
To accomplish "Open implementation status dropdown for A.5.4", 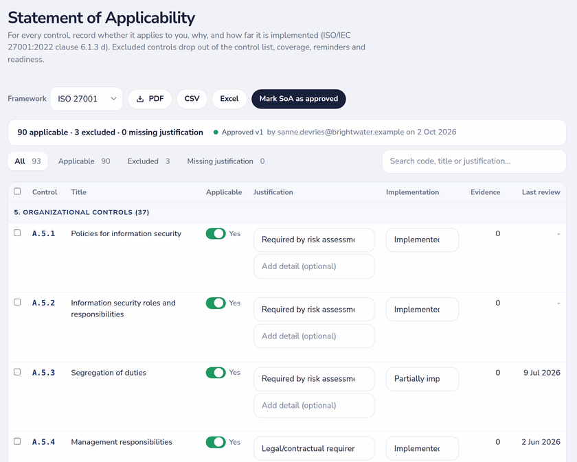I will click(422, 448).
